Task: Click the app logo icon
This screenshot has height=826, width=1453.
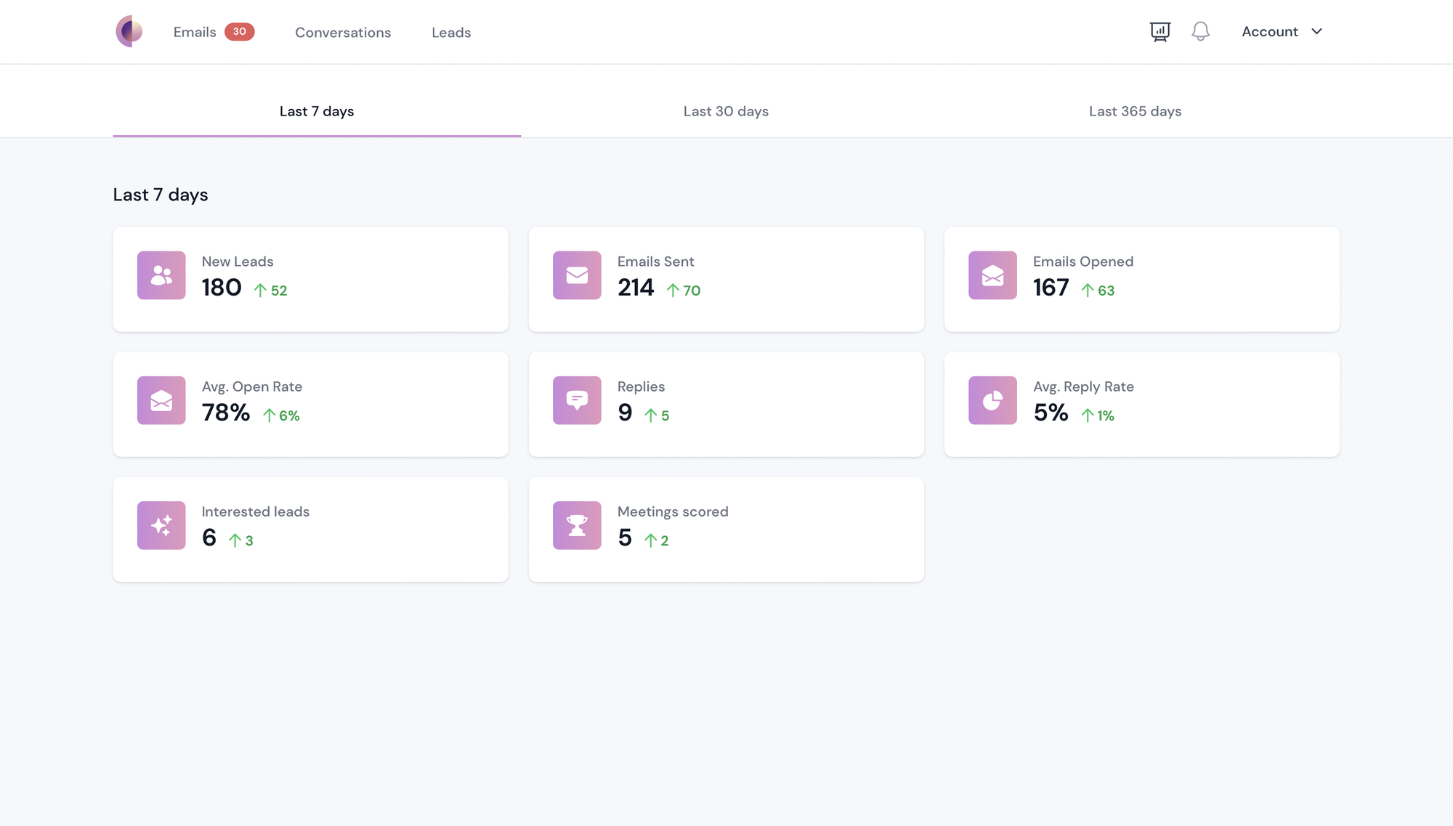Action: click(x=128, y=31)
